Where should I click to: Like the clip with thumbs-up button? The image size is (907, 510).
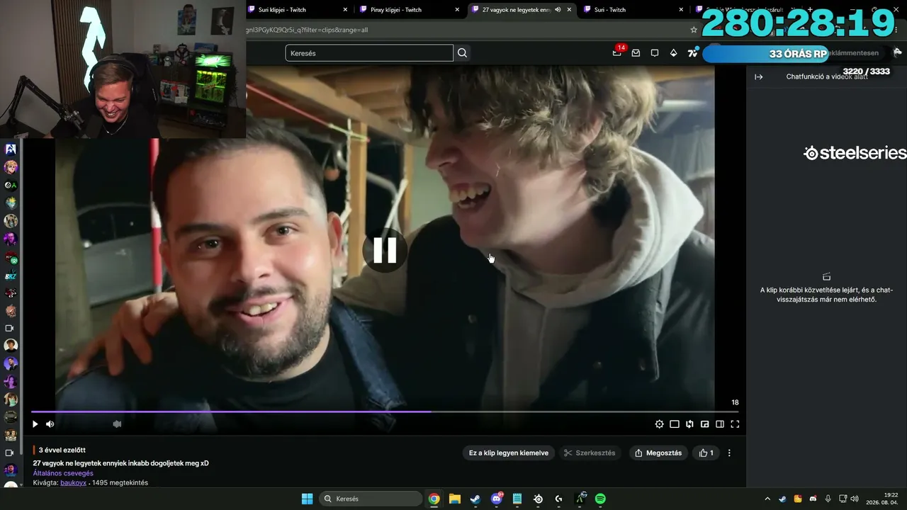coord(706,453)
